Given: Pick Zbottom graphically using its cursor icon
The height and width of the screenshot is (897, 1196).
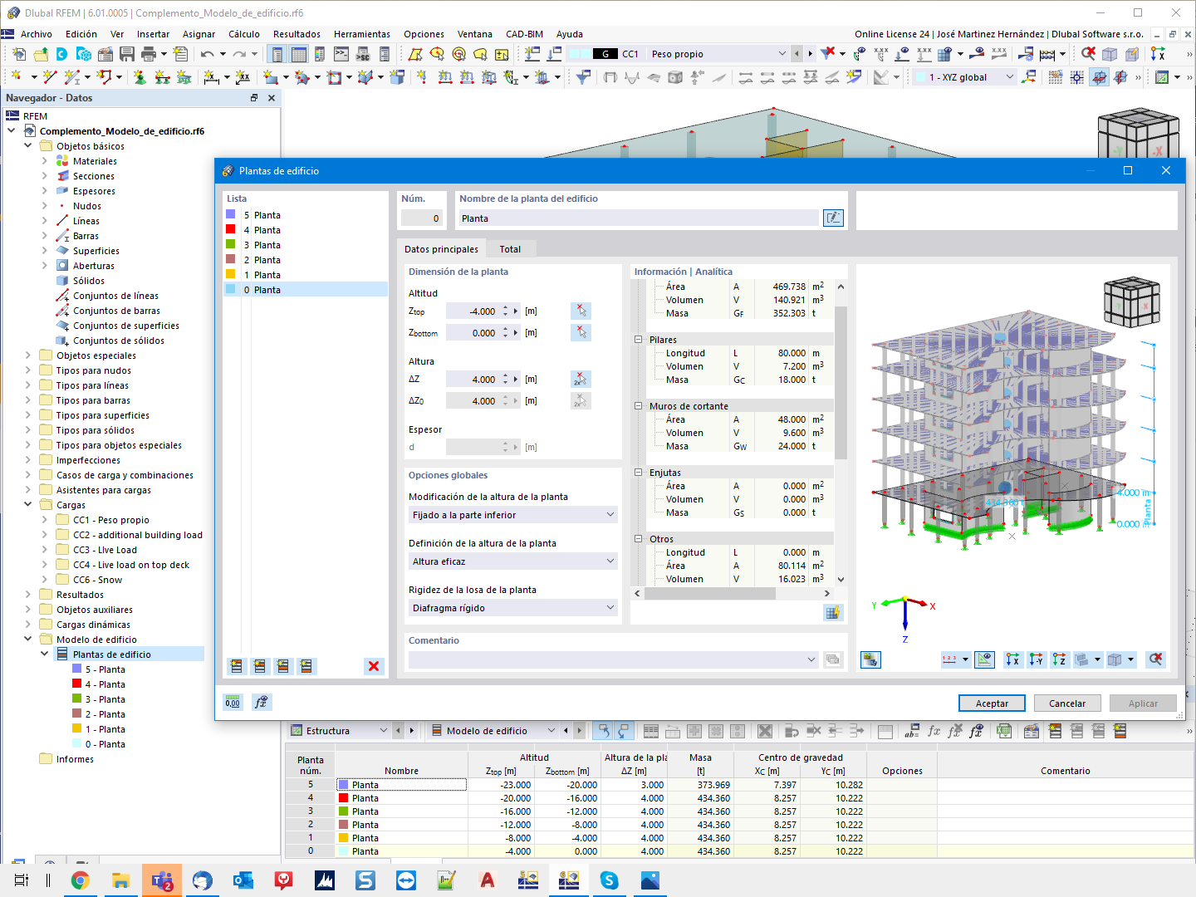Looking at the screenshot, I should pos(581,332).
